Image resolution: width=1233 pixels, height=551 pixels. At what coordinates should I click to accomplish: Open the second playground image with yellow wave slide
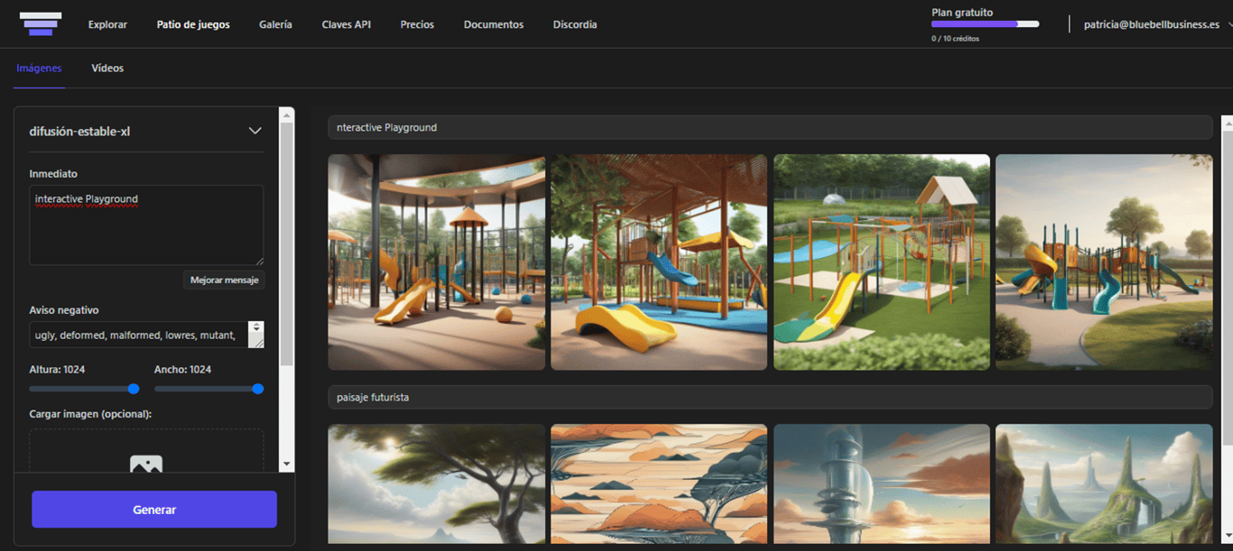click(x=659, y=262)
